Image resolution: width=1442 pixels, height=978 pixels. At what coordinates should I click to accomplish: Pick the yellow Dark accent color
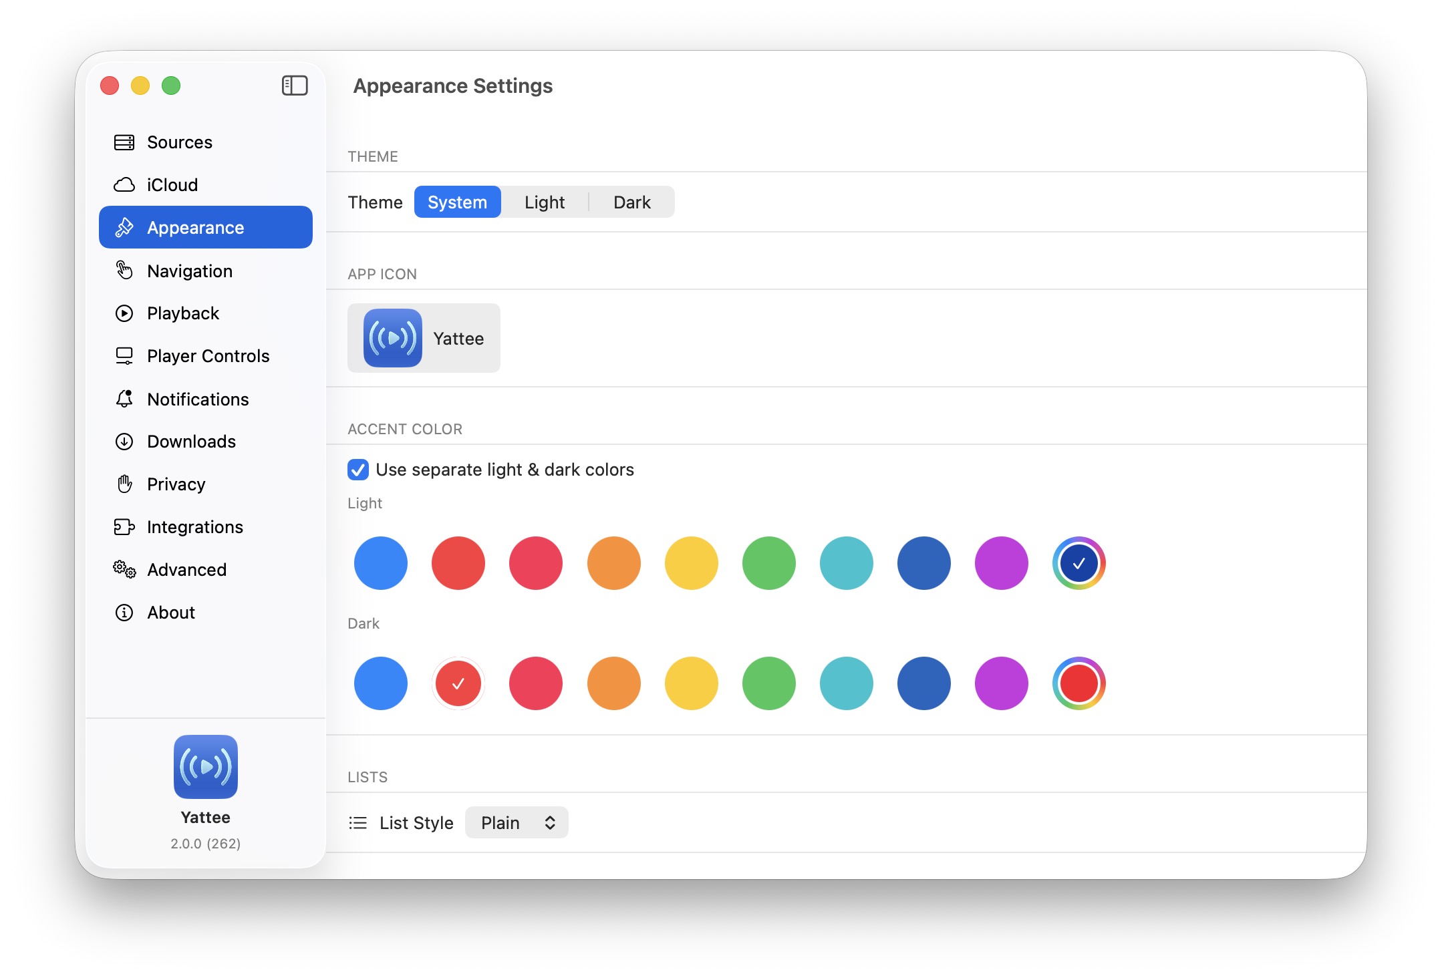click(x=692, y=683)
